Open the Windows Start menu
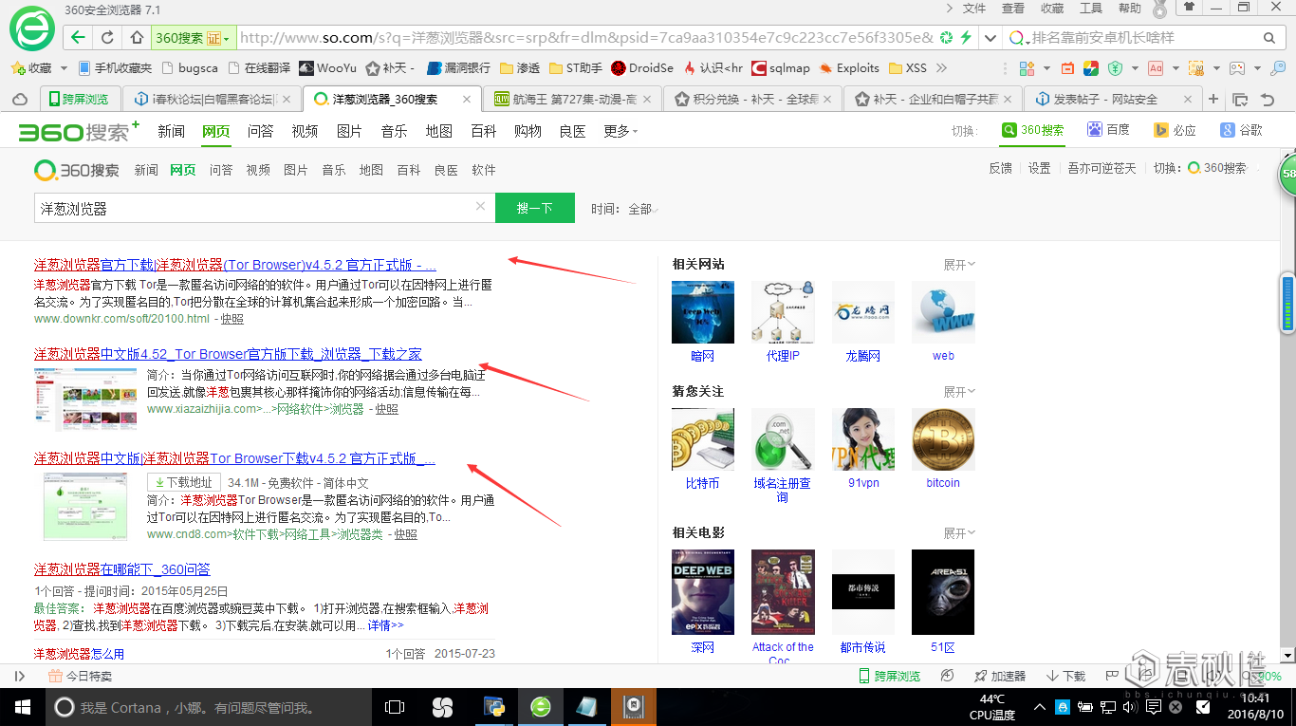1296x726 pixels. click(22, 707)
